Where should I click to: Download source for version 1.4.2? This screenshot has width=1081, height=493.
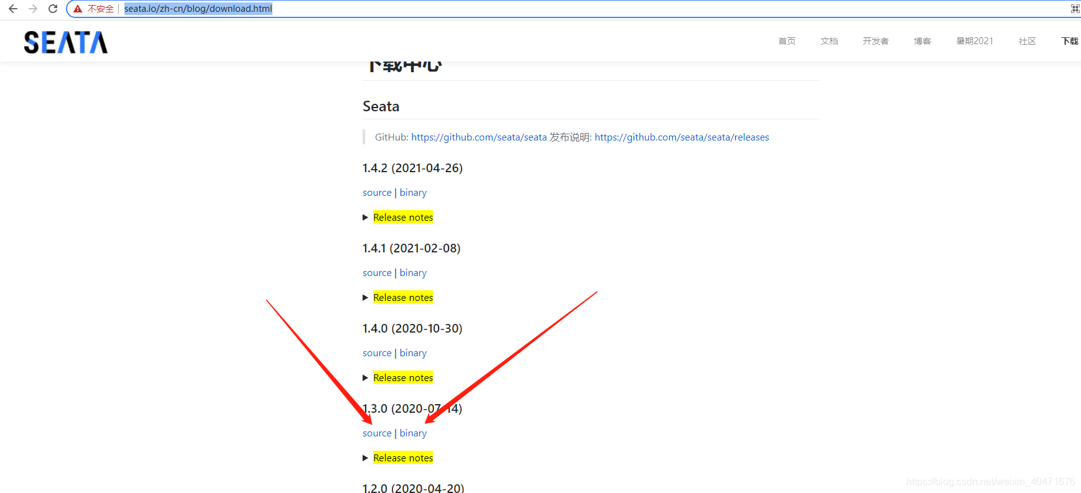pyautogui.click(x=377, y=193)
